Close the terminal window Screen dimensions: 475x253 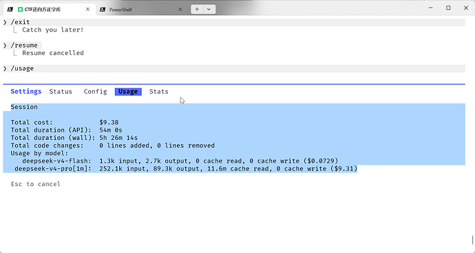466,8
